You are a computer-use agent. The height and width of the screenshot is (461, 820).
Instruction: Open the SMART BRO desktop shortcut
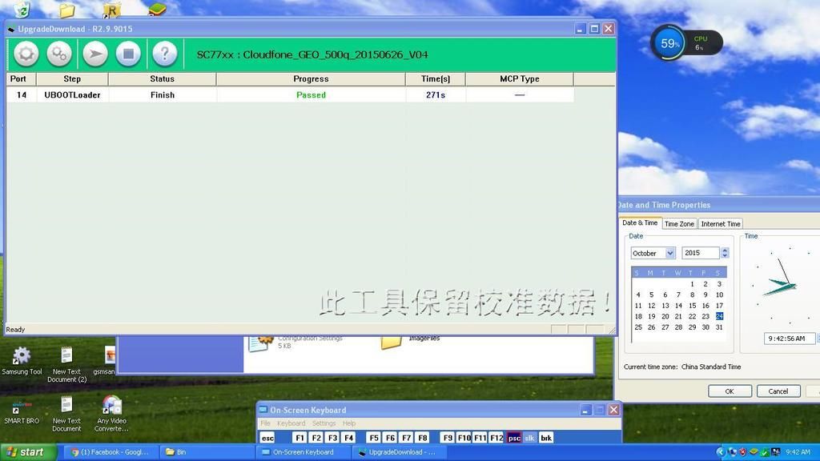point(22,407)
